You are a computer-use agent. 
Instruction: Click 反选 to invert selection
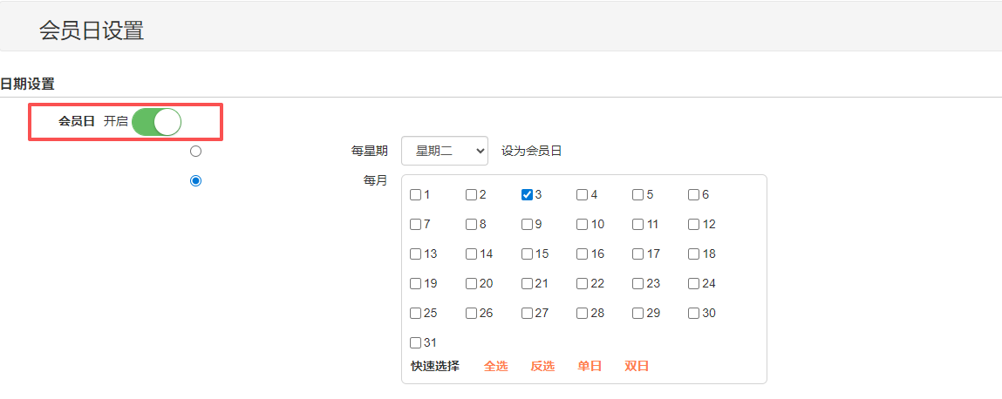[x=542, y=367]
